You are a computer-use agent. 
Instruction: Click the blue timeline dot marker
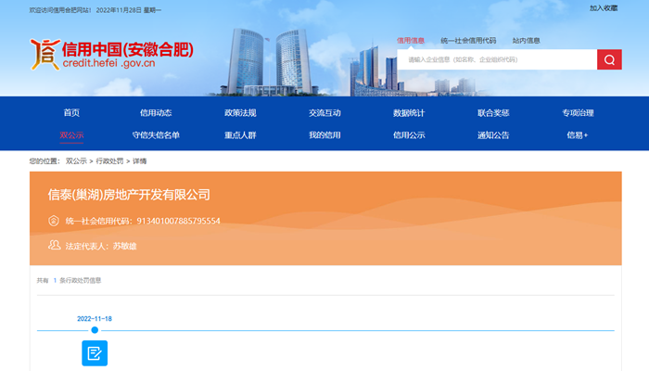pos(95,330)
